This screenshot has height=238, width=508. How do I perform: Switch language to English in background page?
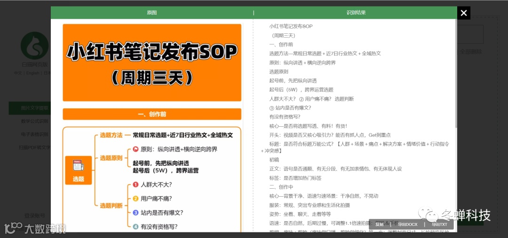33,73
